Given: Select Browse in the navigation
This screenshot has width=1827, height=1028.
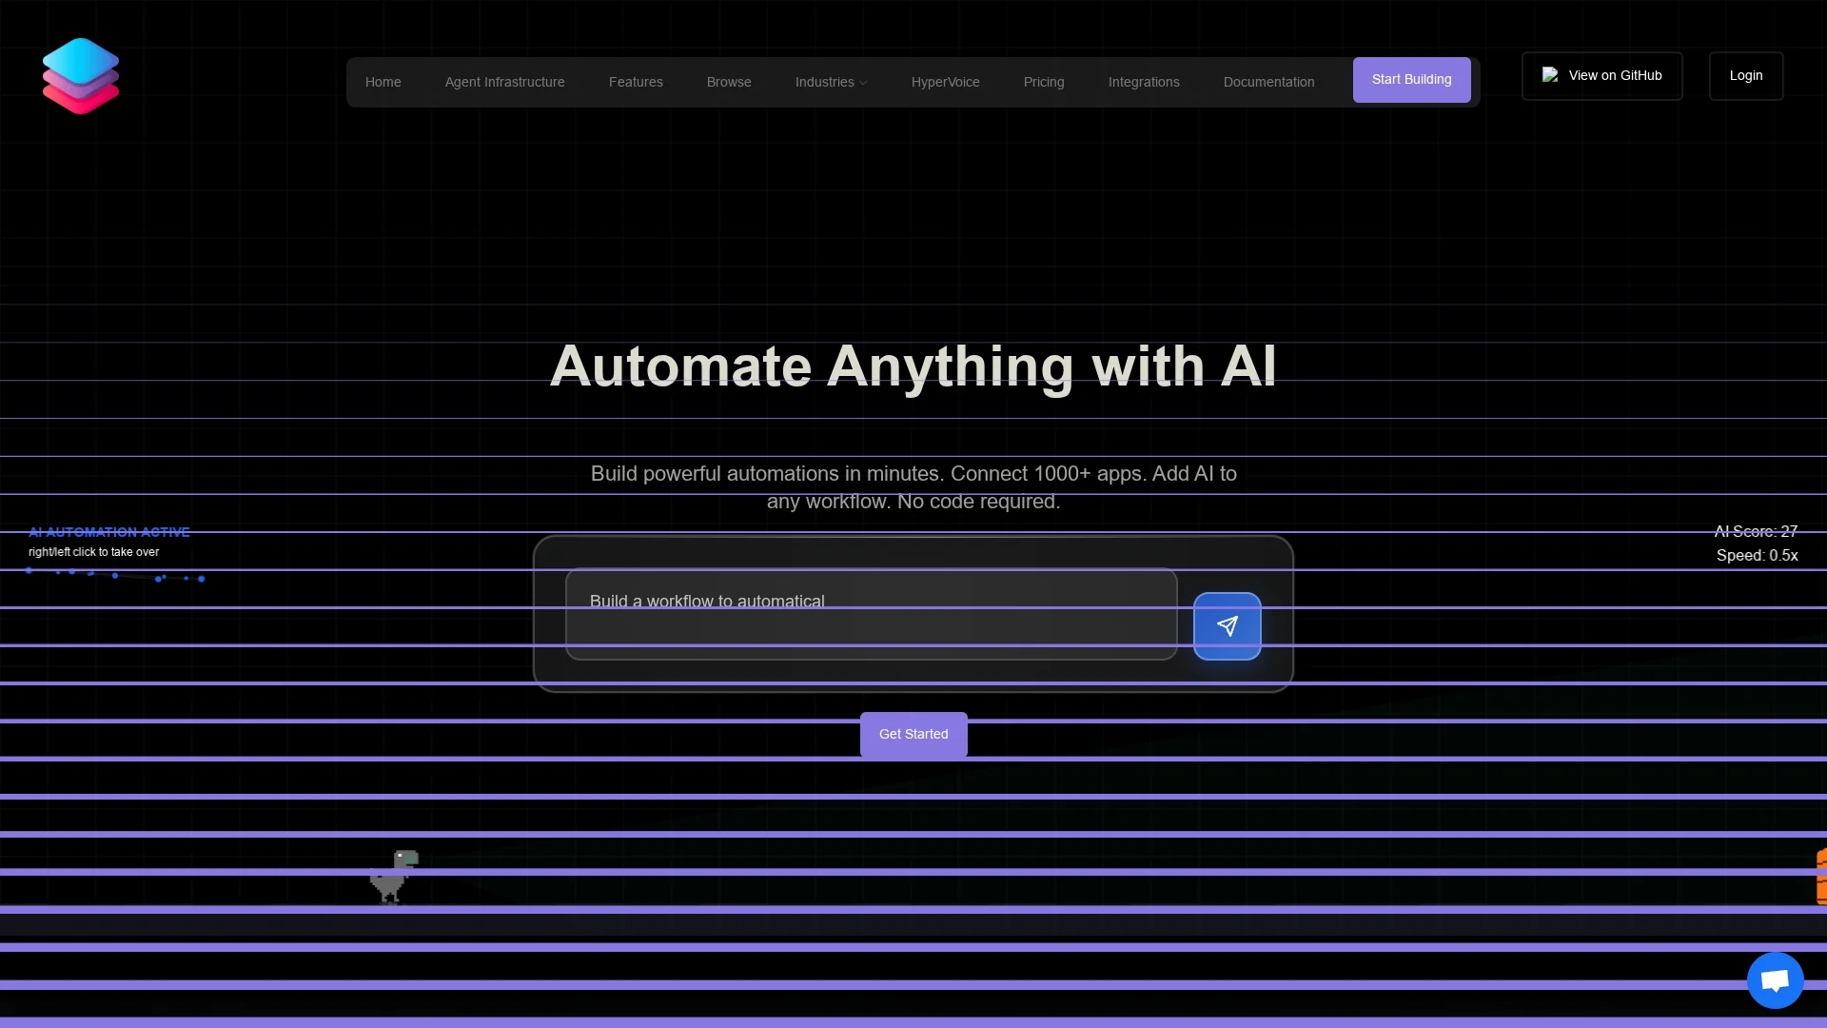Looking at the screenshot, I should point(729,82).
